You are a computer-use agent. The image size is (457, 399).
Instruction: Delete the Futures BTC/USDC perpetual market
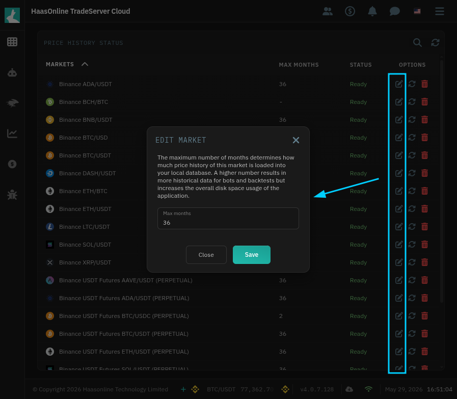[x=425, y=315]
